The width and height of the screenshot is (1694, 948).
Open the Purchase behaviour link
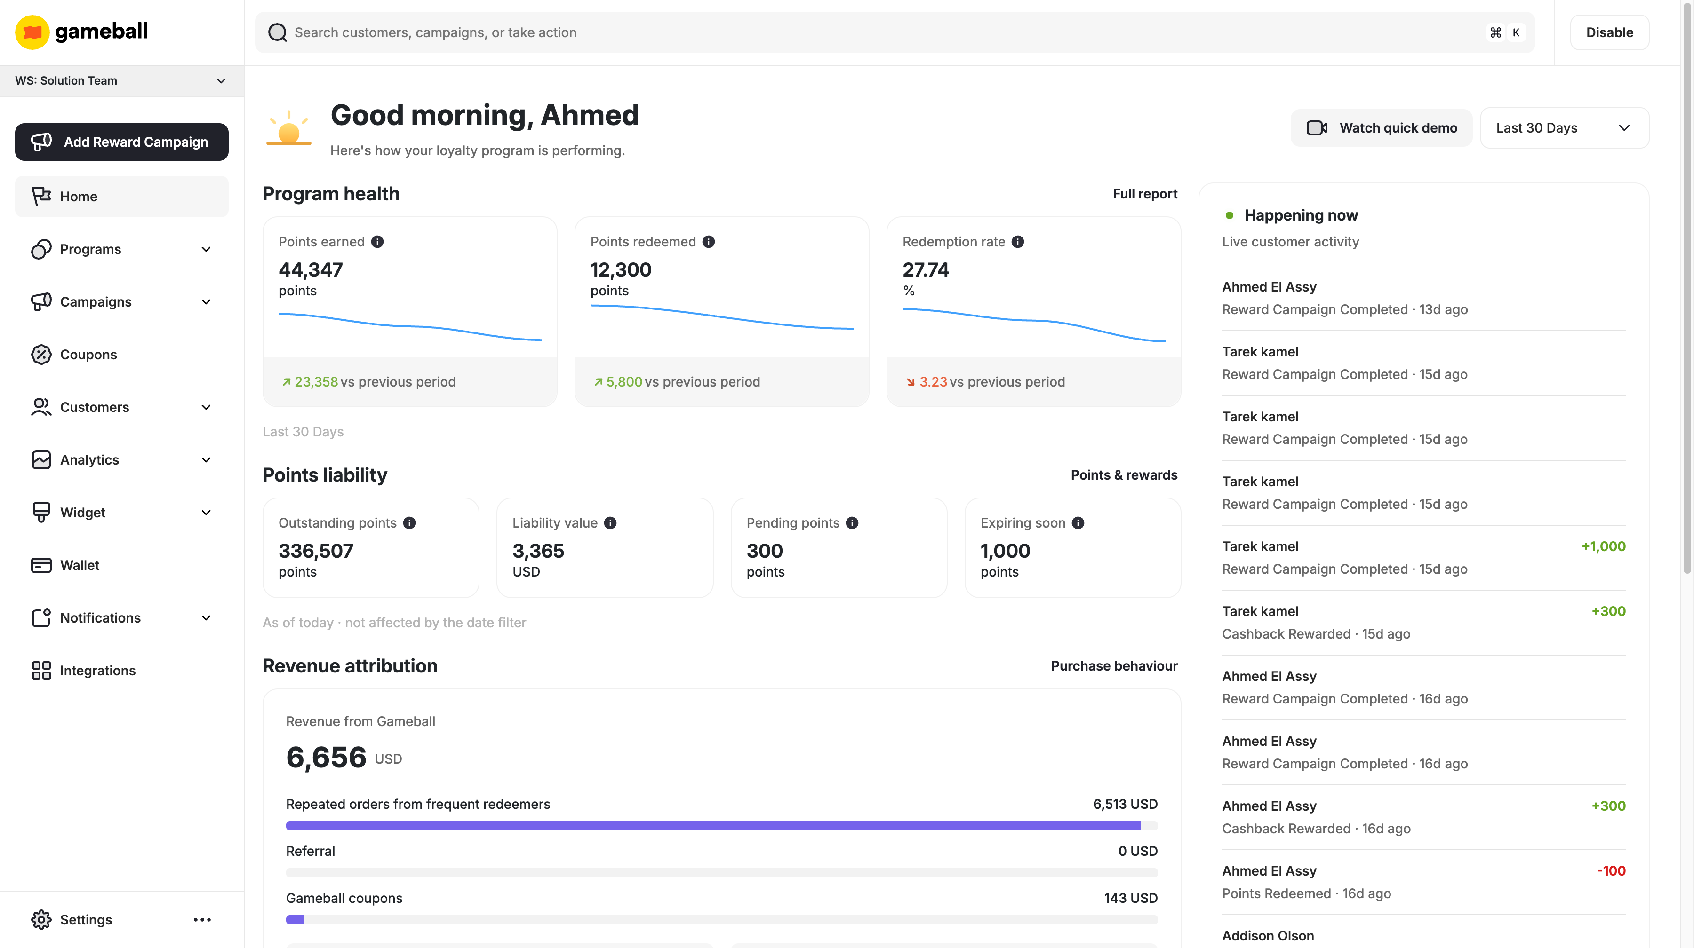[x=1114, y=665]
